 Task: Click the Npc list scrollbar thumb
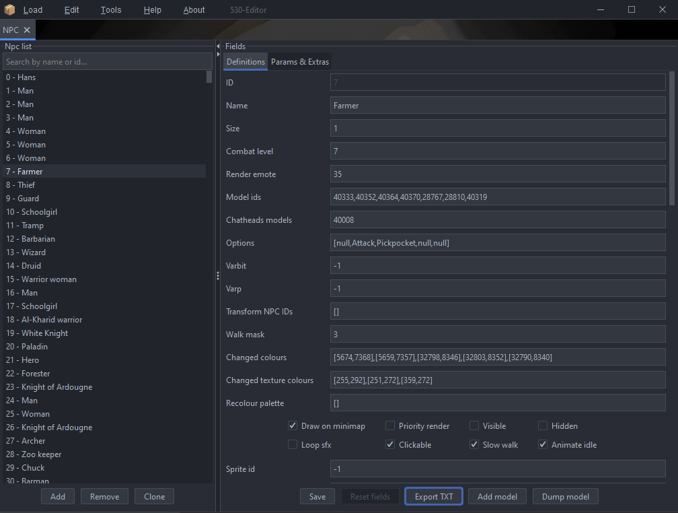(x=209, y=76)
